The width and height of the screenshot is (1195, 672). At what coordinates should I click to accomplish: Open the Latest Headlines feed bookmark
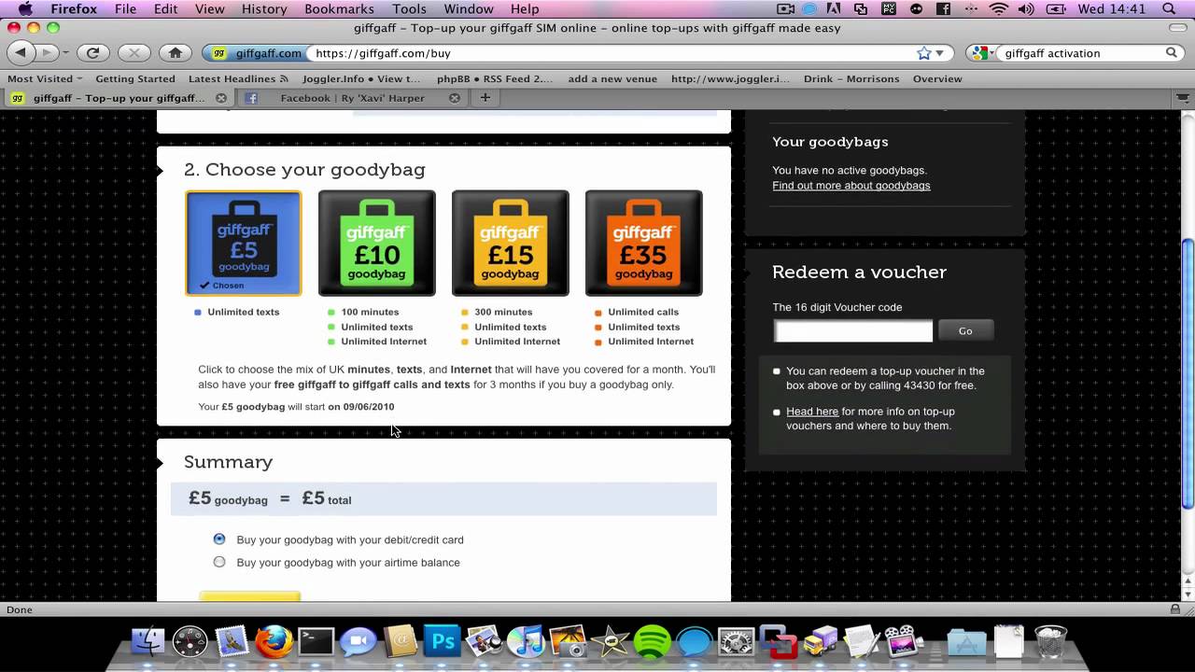click(238, 78)
